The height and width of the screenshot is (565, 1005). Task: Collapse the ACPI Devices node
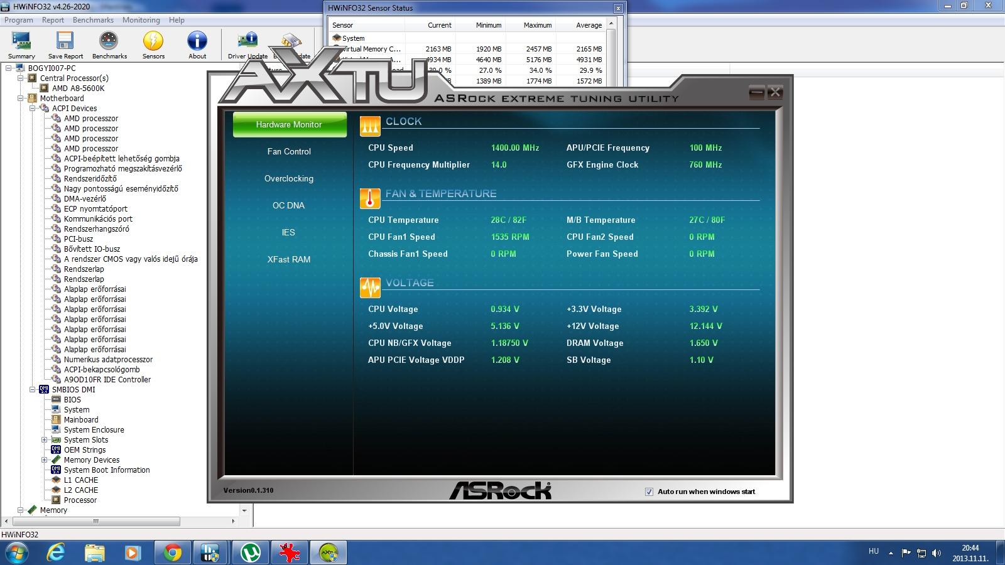(33, 108)
